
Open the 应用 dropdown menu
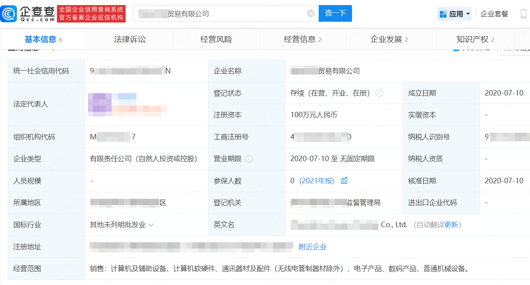(x=455, y=14)
